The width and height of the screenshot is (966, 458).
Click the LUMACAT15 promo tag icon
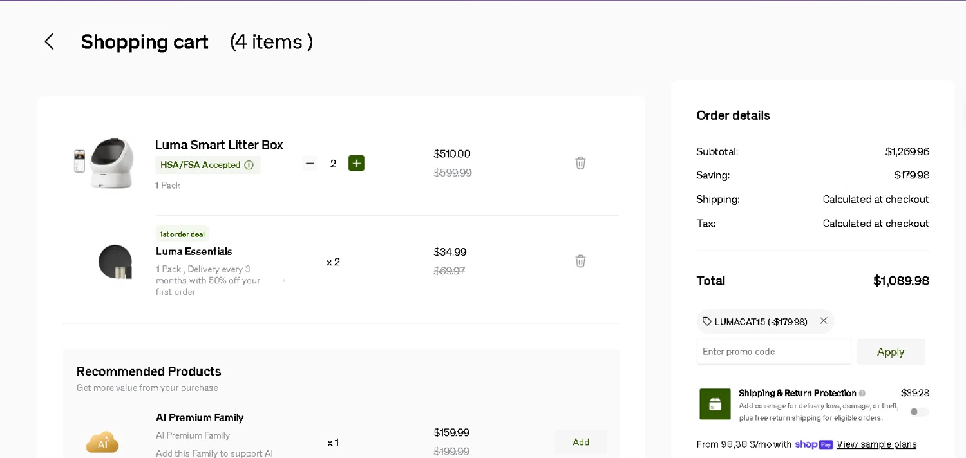coord(706,321)
